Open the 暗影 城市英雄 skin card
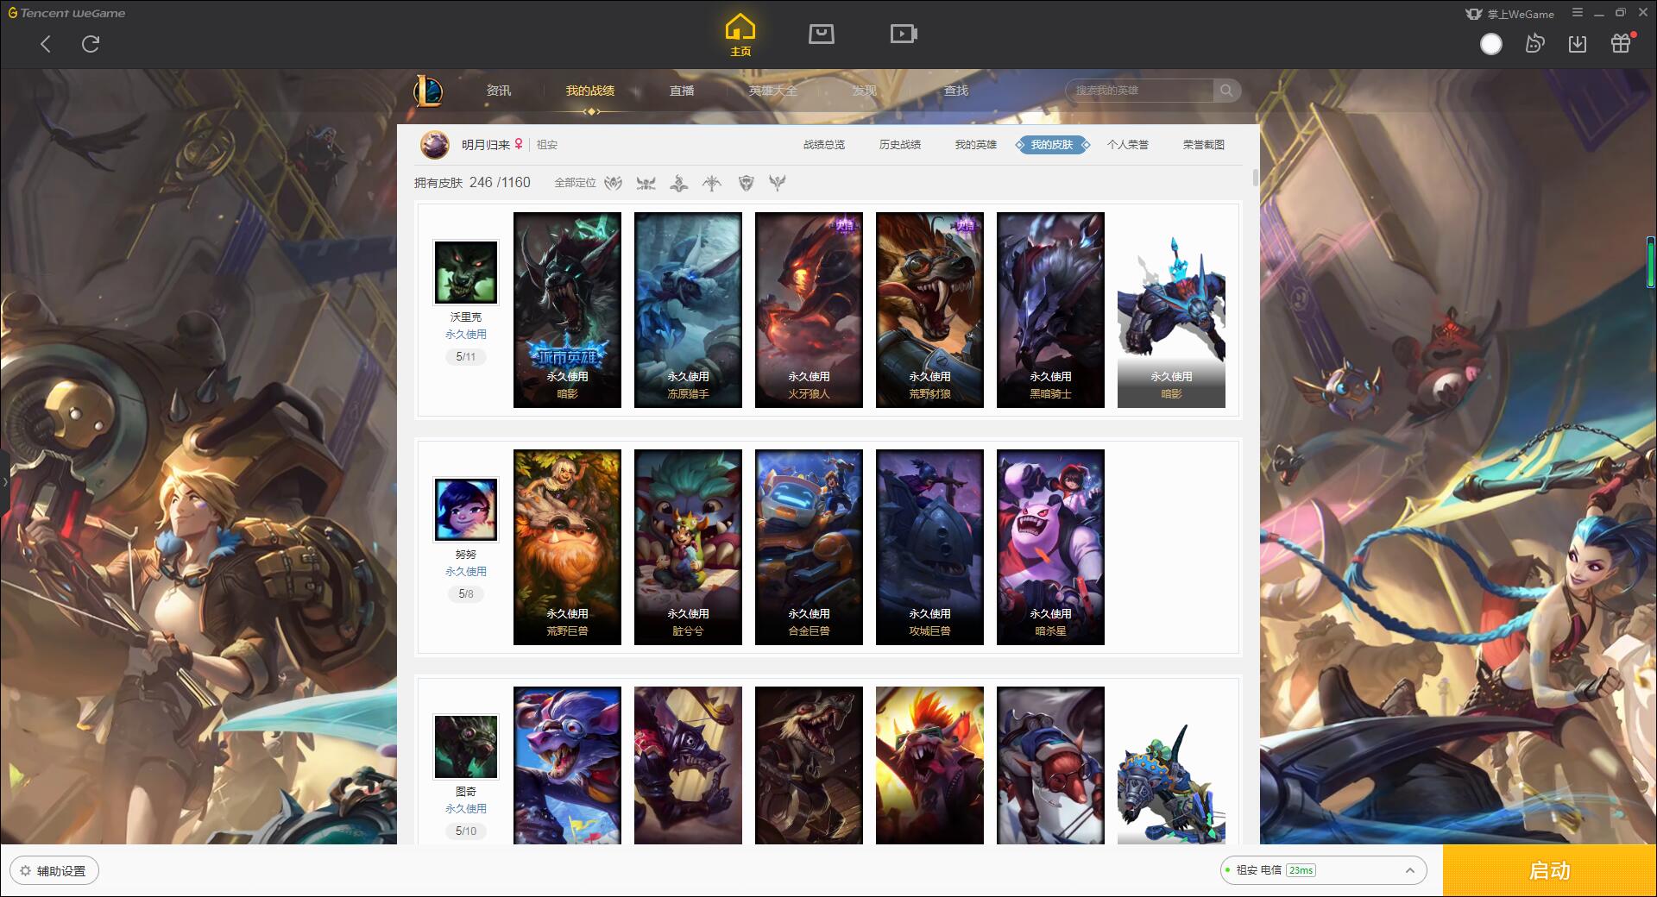Screen dimensions: 1657x897 [x=567, y=310]
